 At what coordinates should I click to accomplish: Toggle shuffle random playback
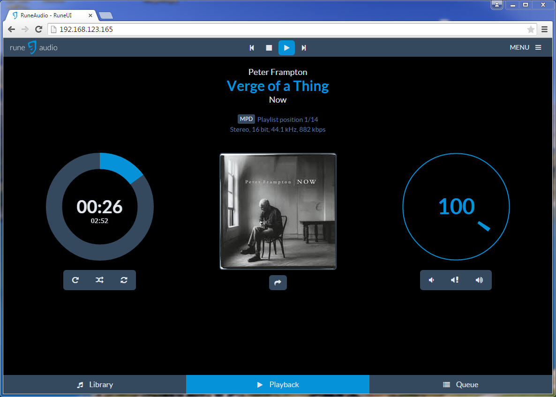[100, 280]
